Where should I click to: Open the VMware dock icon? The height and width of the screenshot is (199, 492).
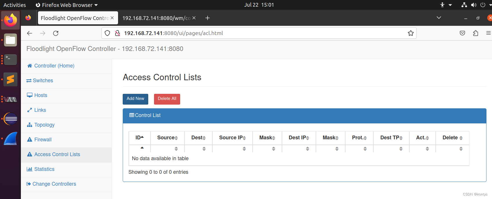(10, 99)
